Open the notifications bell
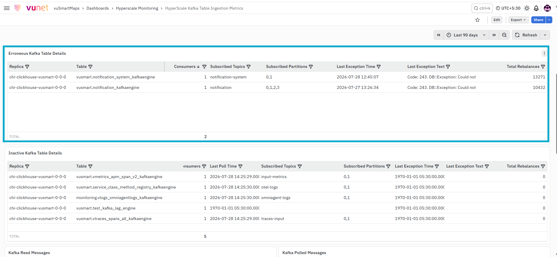557x257 pixels. point(536,8)
